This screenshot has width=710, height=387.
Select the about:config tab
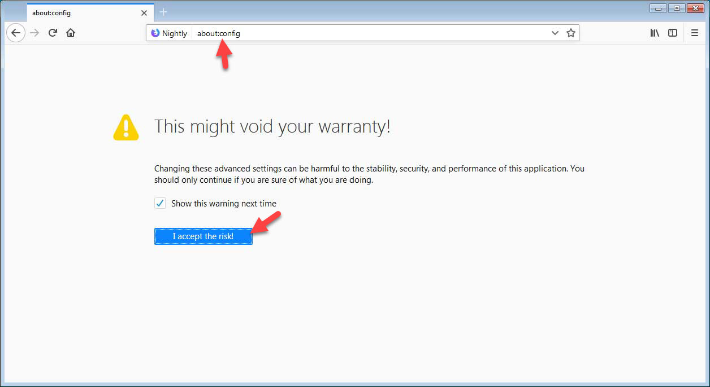pyautogui.click(x=79, y=12)
